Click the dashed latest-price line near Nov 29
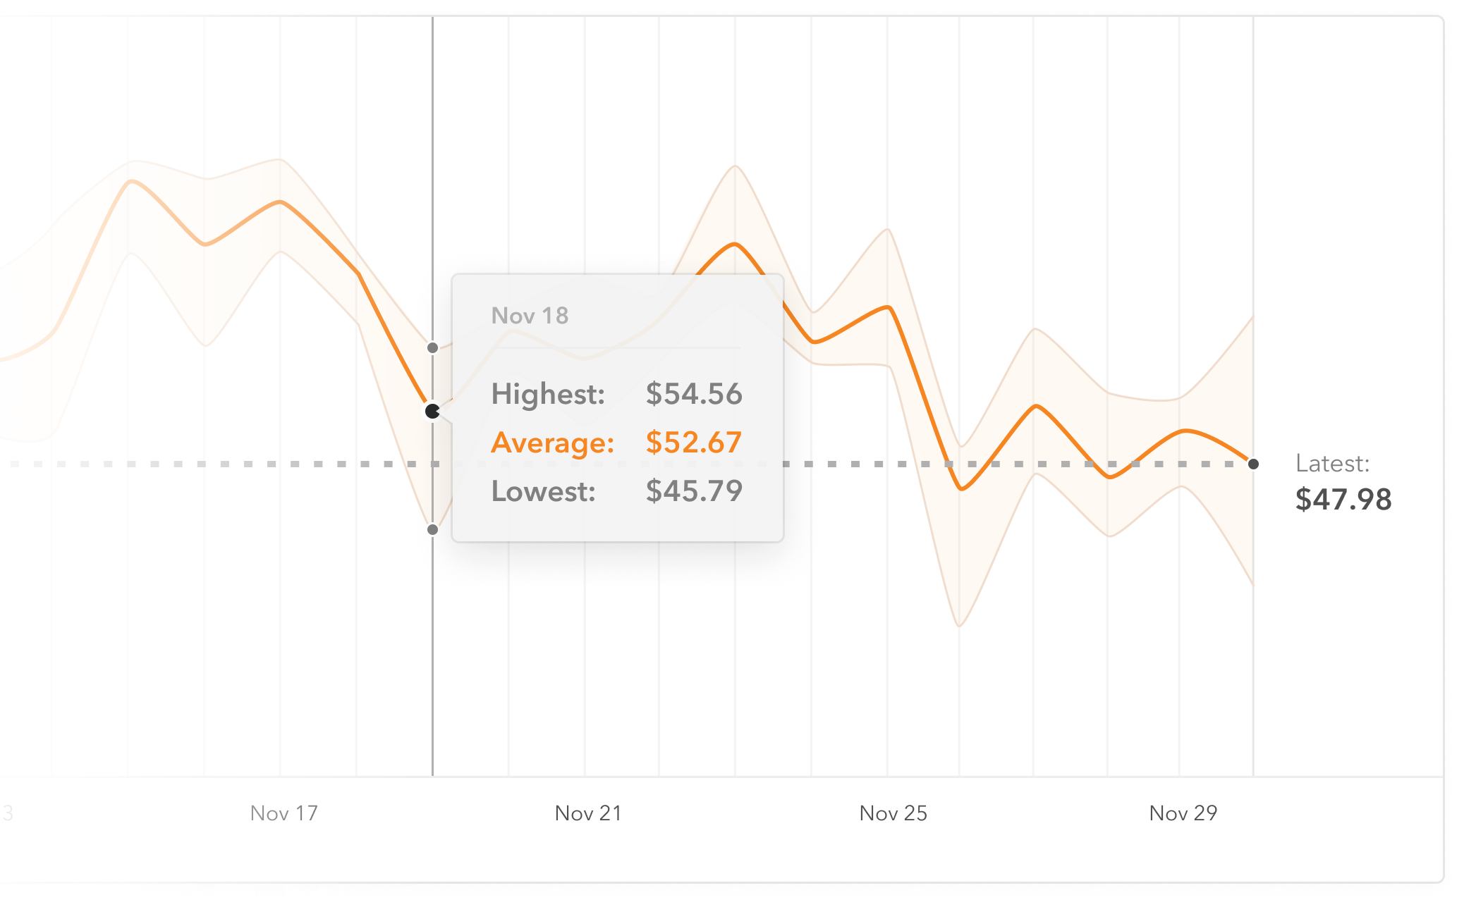Screen dimensions: 1464x907 (1183, 464)
